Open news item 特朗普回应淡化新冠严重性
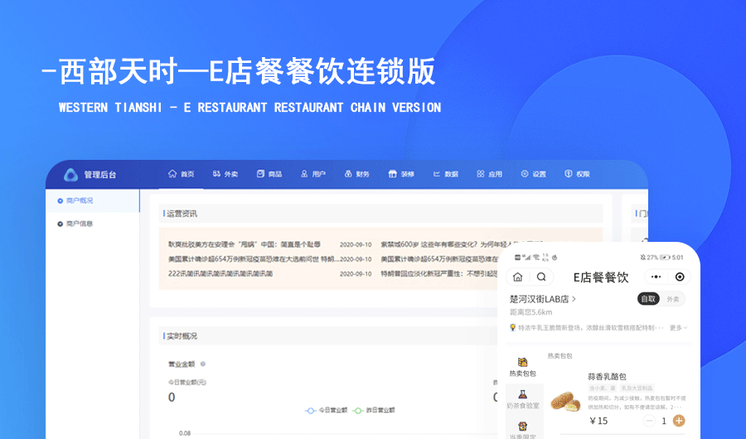 [438, 274]
